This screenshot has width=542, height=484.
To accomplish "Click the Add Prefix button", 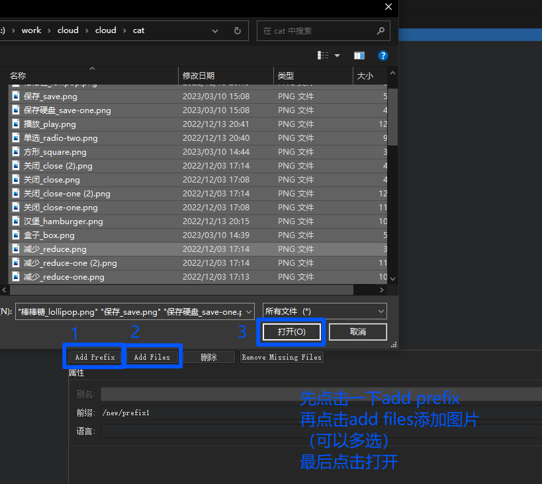I will [95, 357].
